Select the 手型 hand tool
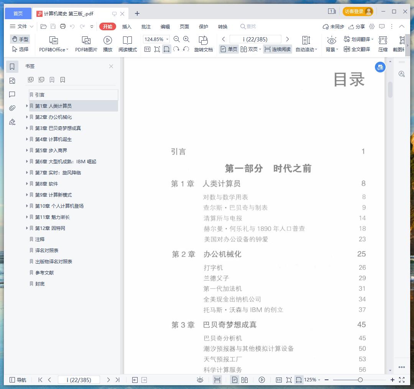This screenshot has width=414, height=389. coord(20,39)
